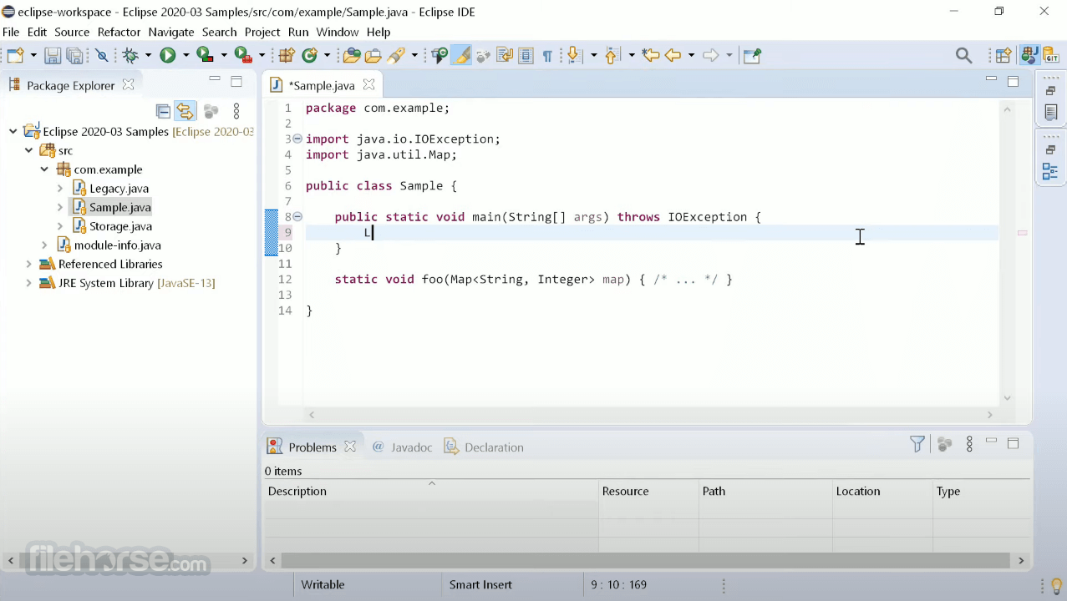Open the Source menu

pos(72,32)
